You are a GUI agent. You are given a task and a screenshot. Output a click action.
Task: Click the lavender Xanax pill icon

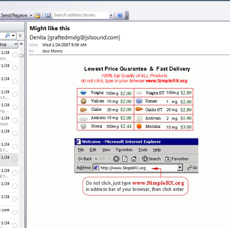139,101
